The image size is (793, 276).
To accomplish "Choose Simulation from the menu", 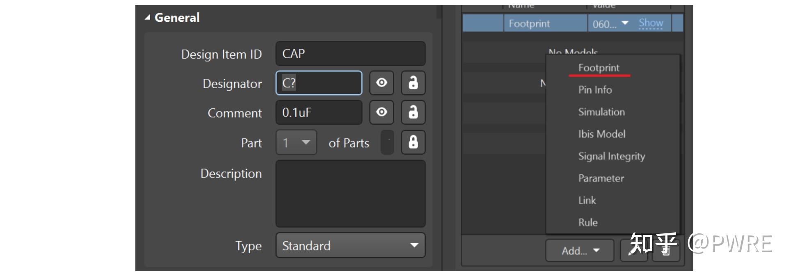I will tap(601, 112).
